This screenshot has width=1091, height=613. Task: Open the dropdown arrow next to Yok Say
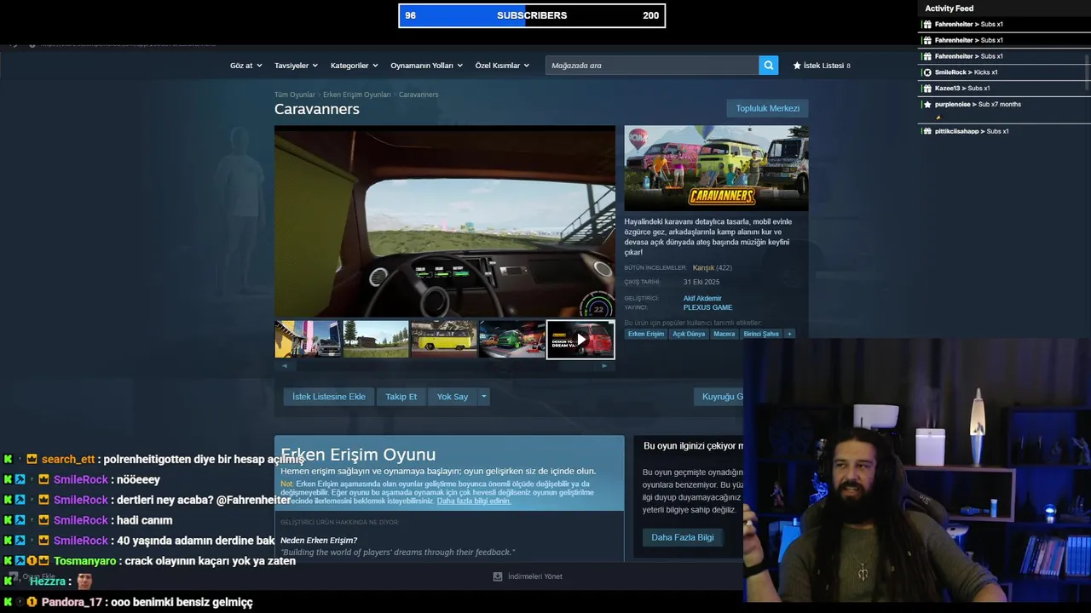click(x=483, y=397)
